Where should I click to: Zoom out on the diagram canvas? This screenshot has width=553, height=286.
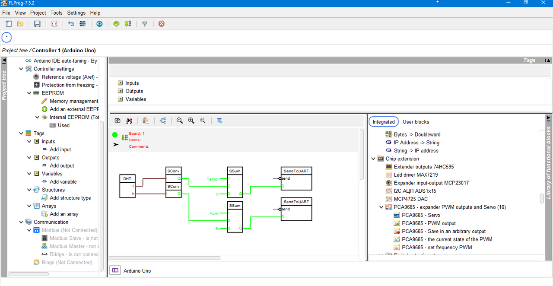pyautogui.click(x=180, y=121)
